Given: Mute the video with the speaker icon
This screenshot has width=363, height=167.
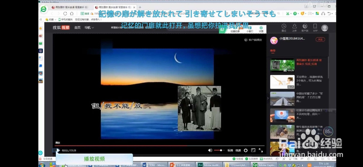Looking at the screenshot, I should [210, 150].
